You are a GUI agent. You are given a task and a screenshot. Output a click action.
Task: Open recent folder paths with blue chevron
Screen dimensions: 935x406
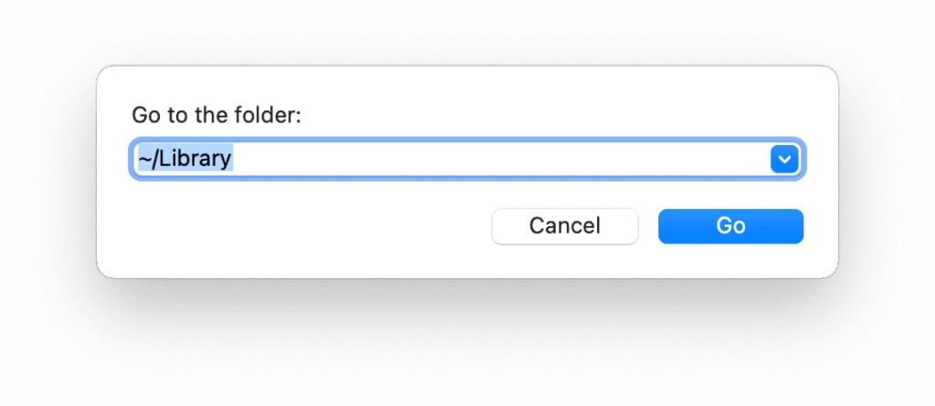[x=784, y=160]
